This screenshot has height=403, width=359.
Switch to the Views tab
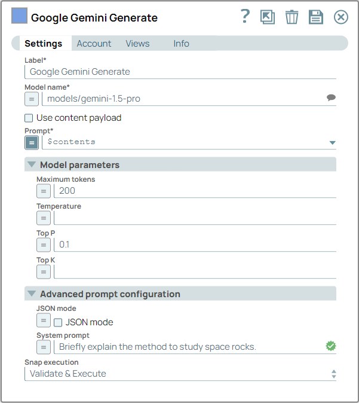[x=137, y=44]
